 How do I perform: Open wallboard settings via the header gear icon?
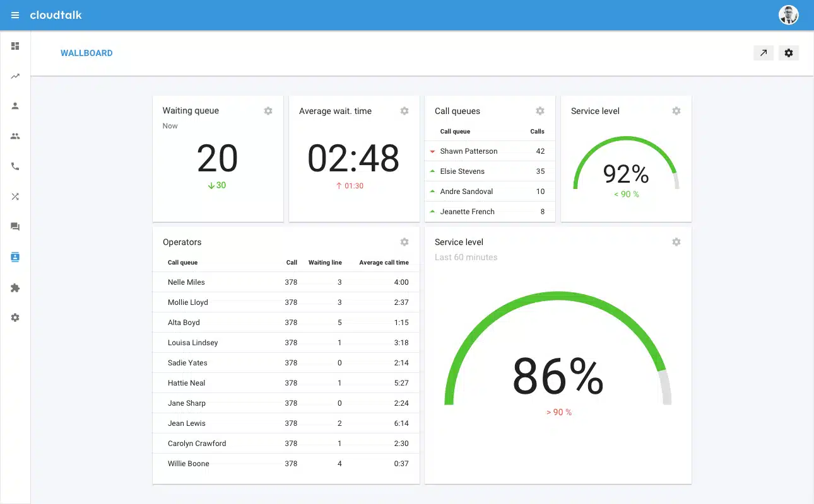[x=789, y=53]
